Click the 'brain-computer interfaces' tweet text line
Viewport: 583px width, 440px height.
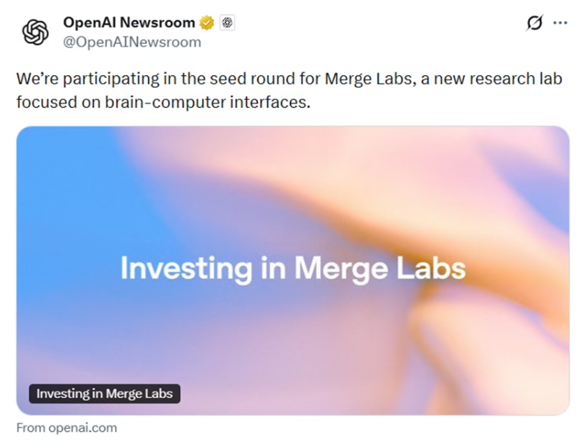(162, 101)
